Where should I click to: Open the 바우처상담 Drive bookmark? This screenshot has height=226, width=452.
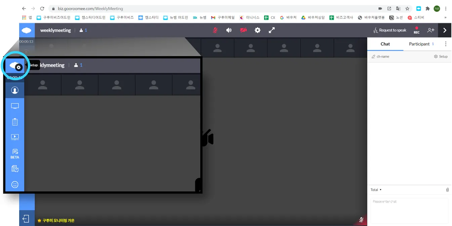pos(313,17)
